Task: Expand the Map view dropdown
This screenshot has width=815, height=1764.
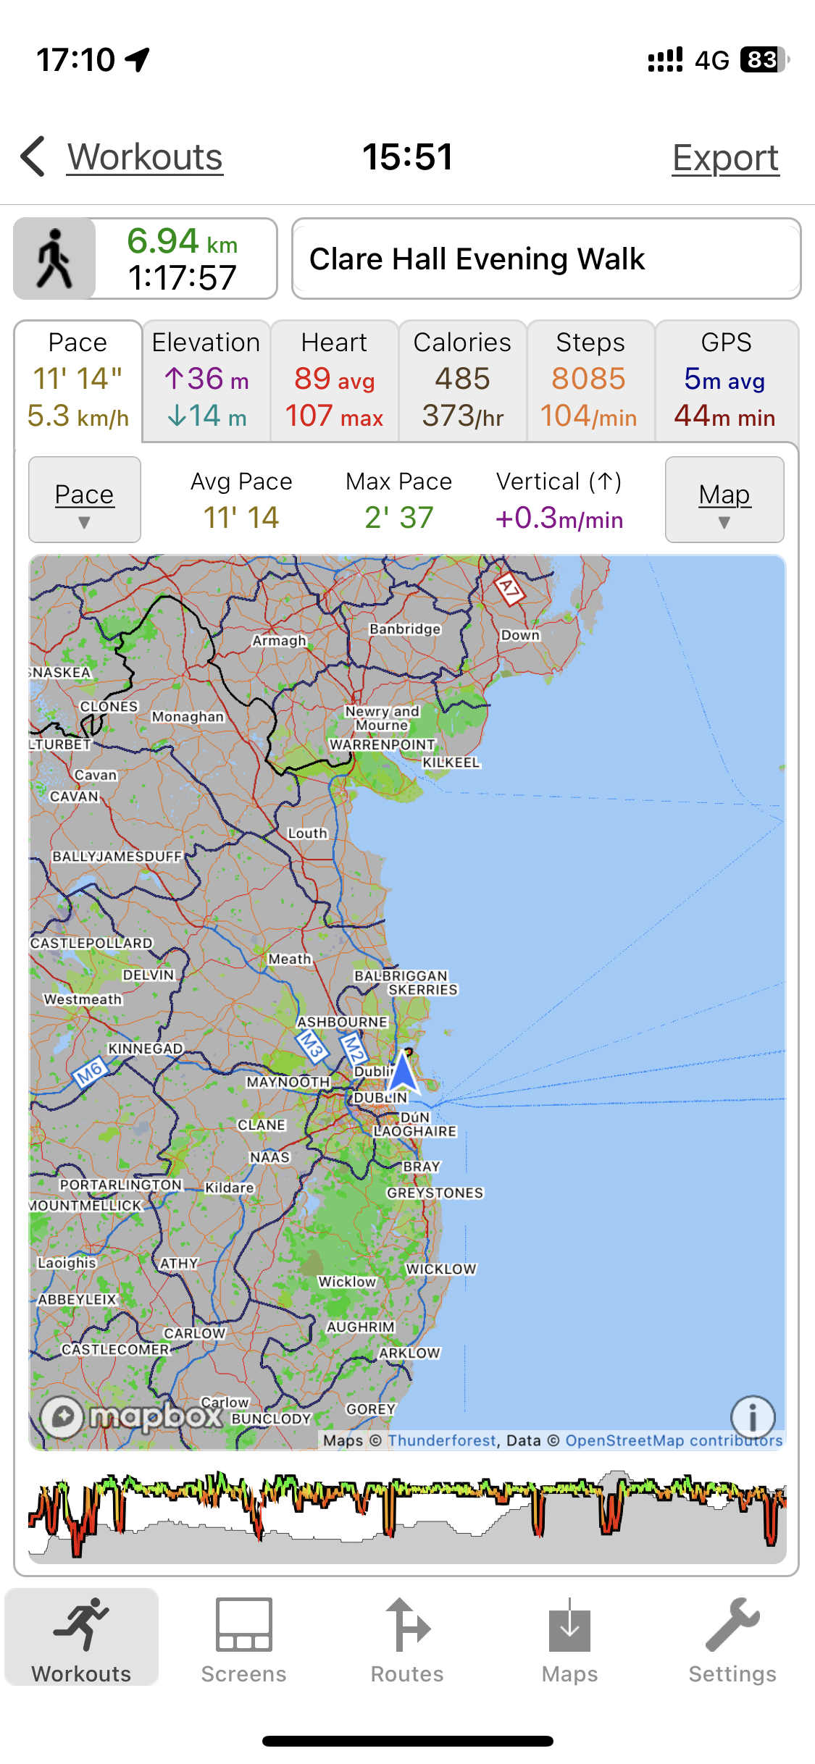Action: [x=724, y=500]
